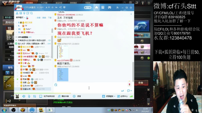202x113 pixels.
Task: Open the gamepad games icon in header
Action: (x=109, y=8)
